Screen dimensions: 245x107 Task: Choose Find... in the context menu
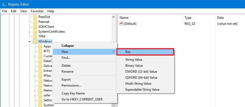click(85, 58)
